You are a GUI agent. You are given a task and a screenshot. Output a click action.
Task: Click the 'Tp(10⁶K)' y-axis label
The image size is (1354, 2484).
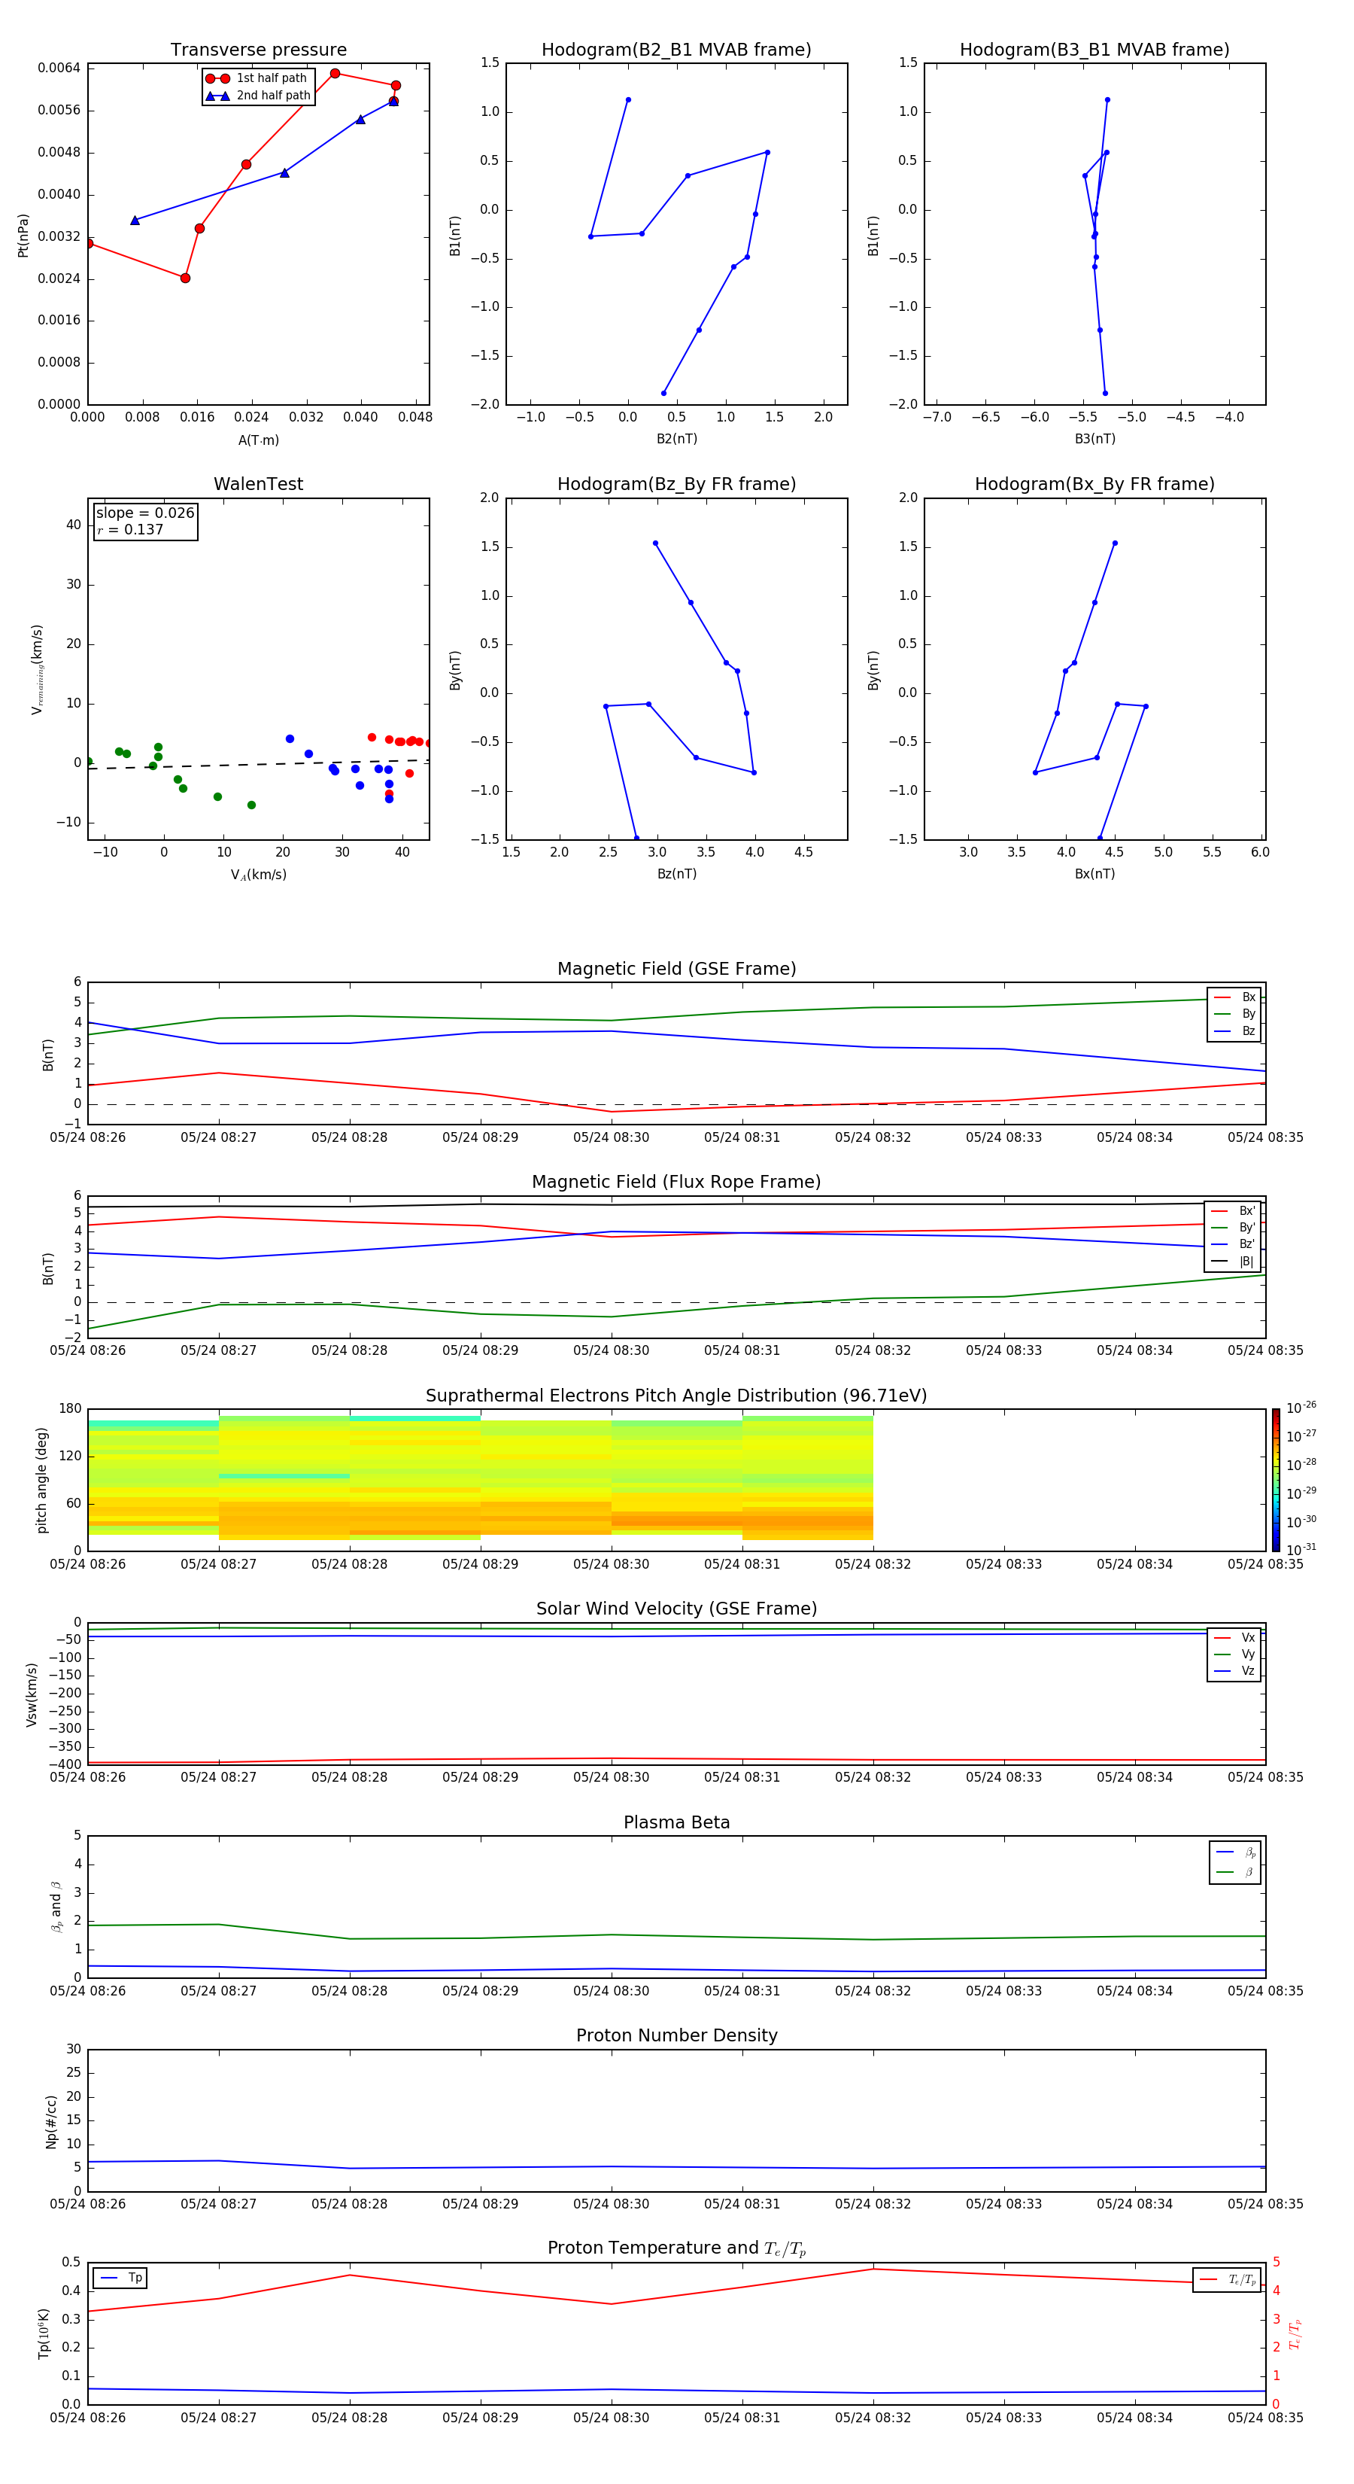[44, 2333]
